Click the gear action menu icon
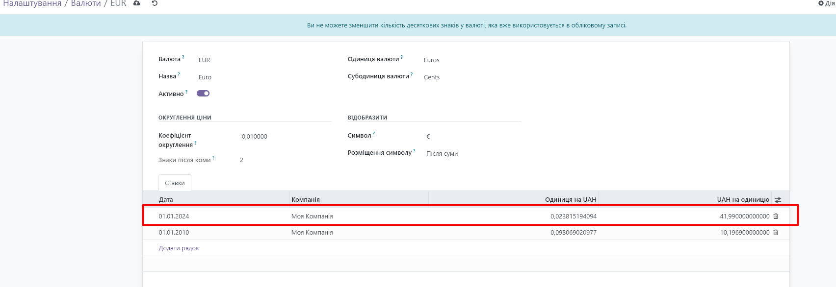836x287 pixels. (x=821, y=3)
